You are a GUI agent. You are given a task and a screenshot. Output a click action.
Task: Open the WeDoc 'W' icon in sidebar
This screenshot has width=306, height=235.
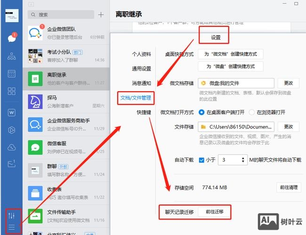tap(12, 112)
